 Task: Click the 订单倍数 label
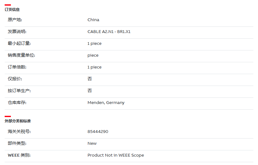click(x=17, y=67)
